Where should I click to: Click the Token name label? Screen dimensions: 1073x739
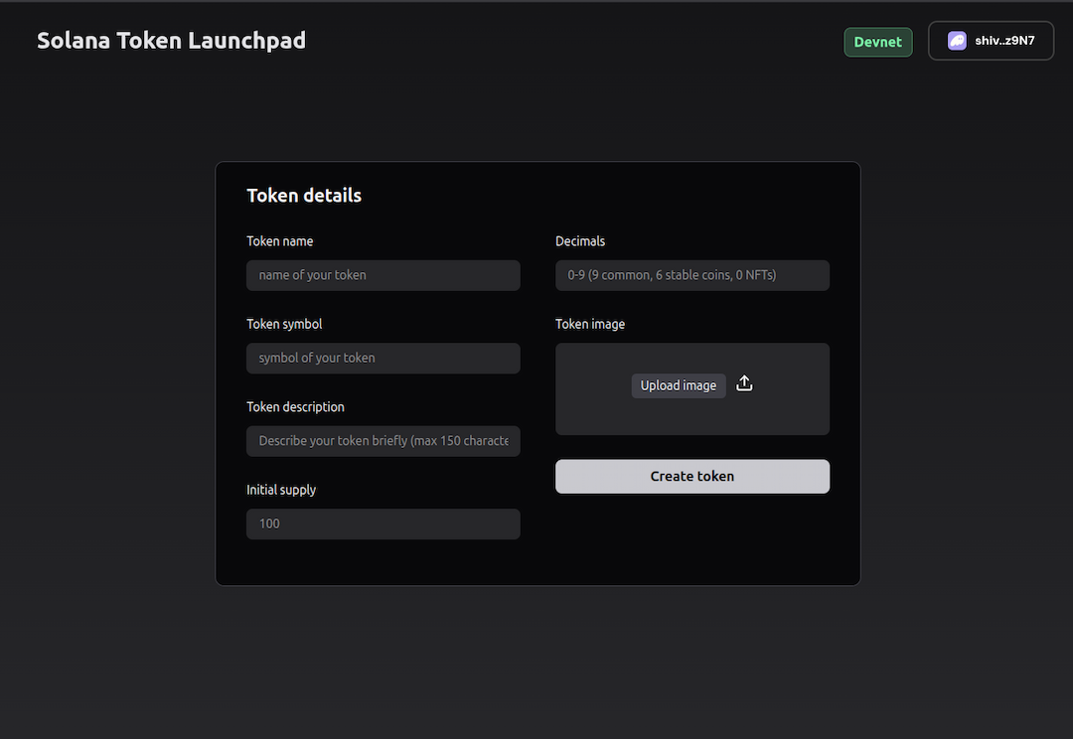point(280,240)
